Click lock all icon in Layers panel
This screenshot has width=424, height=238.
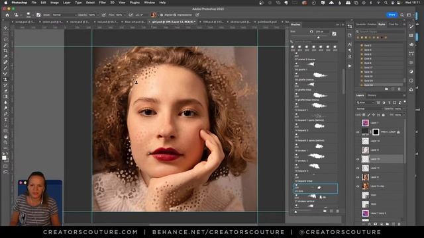(x=383, y=115)
